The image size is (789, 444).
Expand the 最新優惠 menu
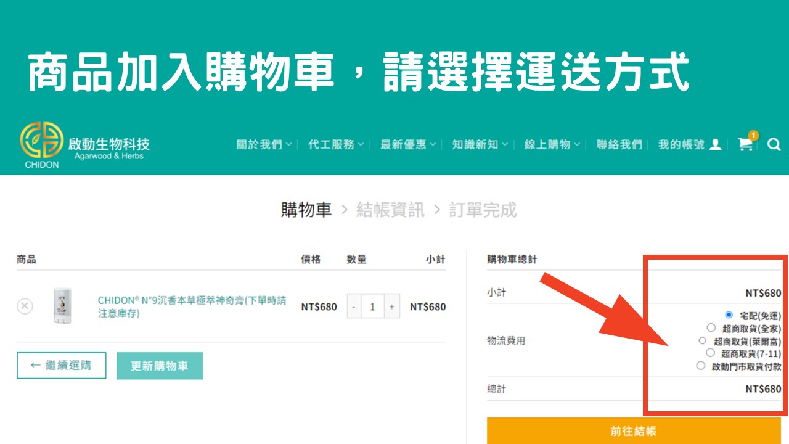[x=408, y=144]
